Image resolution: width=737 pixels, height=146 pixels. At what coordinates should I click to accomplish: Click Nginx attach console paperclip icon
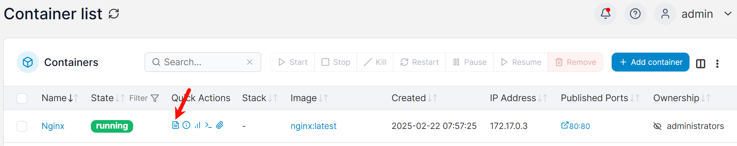[220, 125]
